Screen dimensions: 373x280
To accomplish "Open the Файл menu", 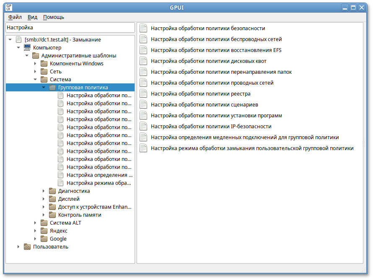I will click(x=15, y=17).
